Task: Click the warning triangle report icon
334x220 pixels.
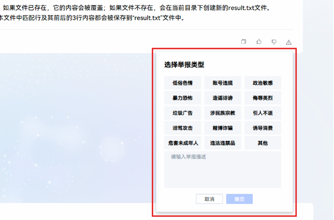Action: pyautogui.click(x=289, y=42)
